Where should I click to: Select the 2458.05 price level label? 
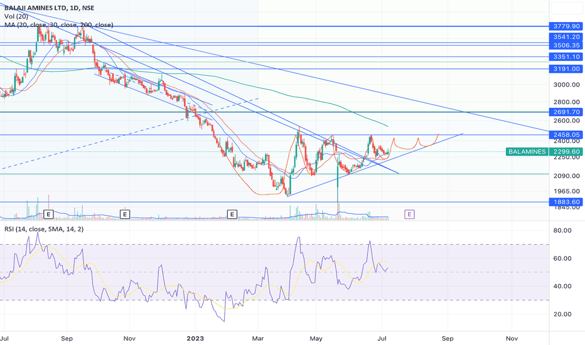[x=566, y=135]
